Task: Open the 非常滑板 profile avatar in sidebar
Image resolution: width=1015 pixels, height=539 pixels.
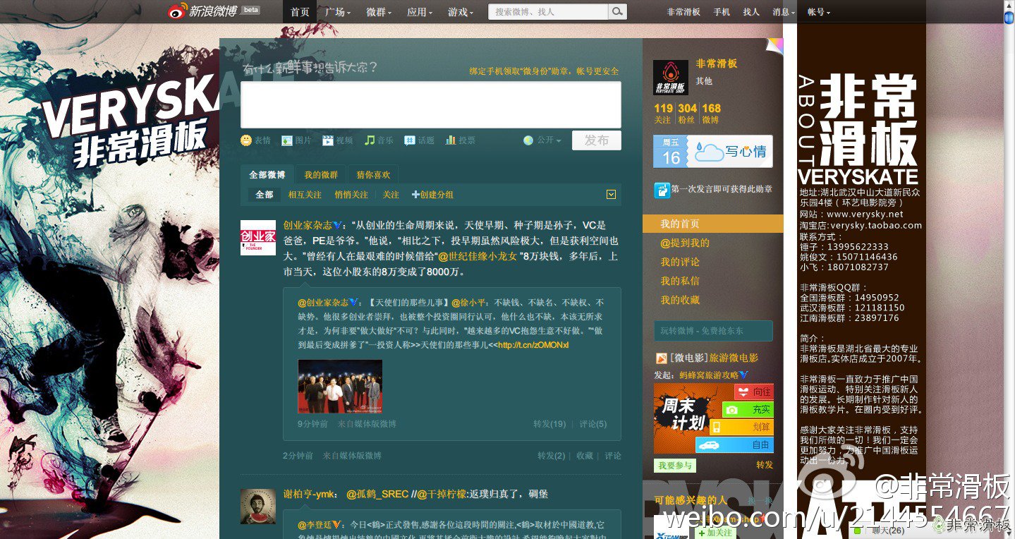Action: pyautogui.click(x=671, y=77)
